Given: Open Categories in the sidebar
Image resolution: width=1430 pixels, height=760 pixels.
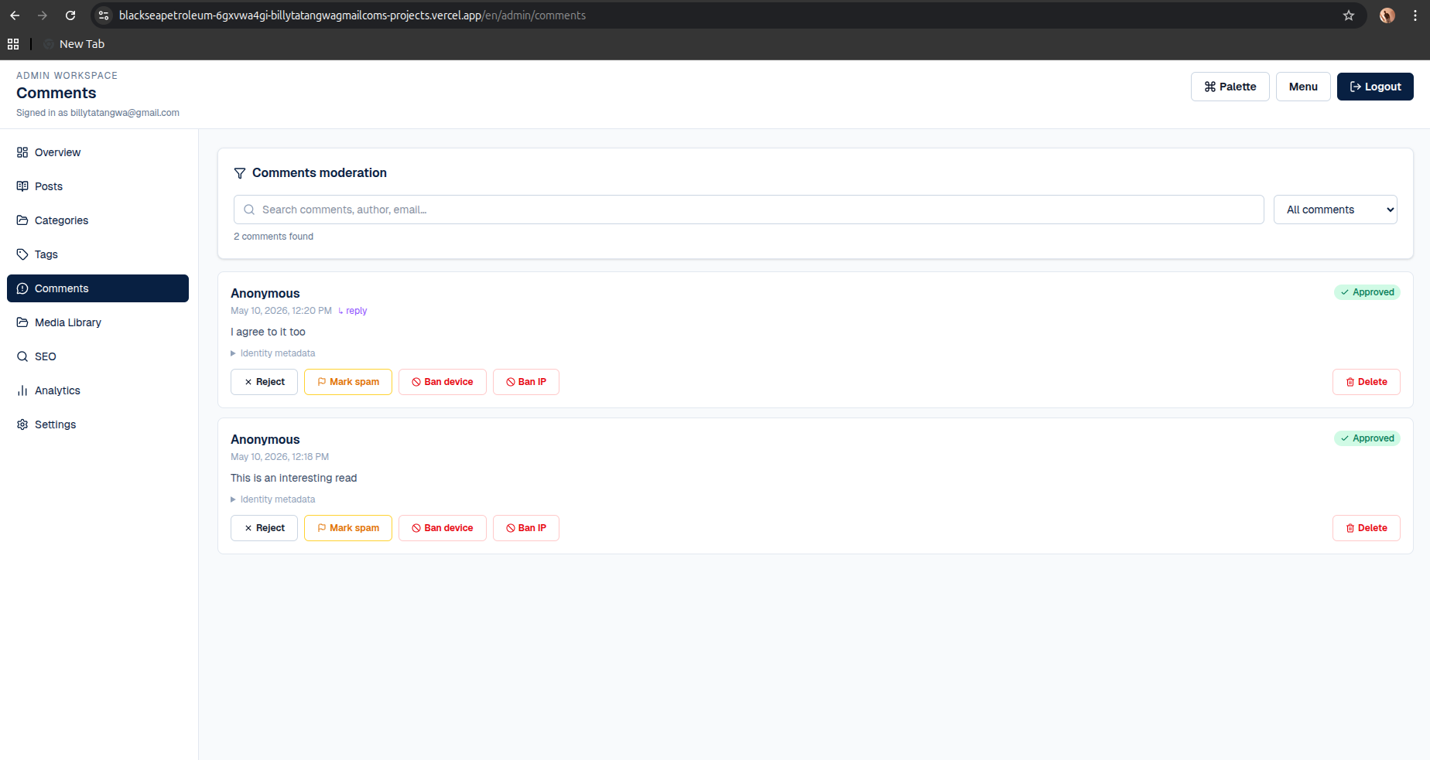Looking at the screenshot, I should tap(97, 220).
